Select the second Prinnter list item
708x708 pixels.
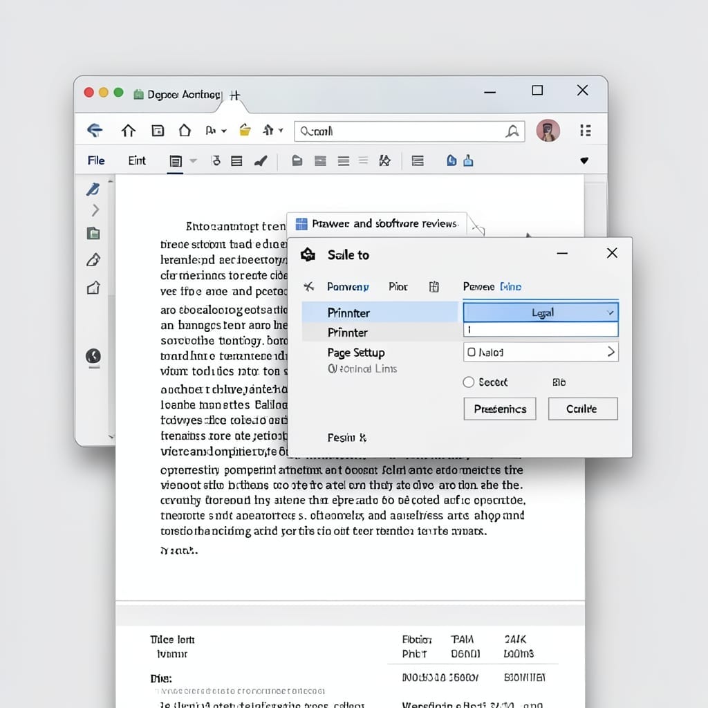(380, 333)
